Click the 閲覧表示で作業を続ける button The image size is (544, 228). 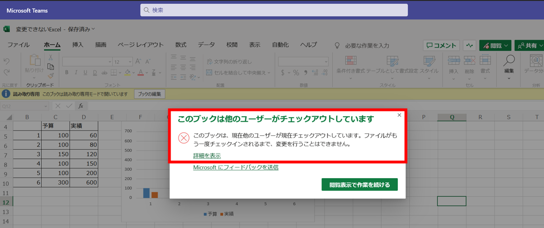(359, 185)
